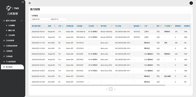Screen dimensions: 196x97
Task: Click WO-260728-0001-OP-1 in the 09:38:32 row
Action: coord(123,54)
